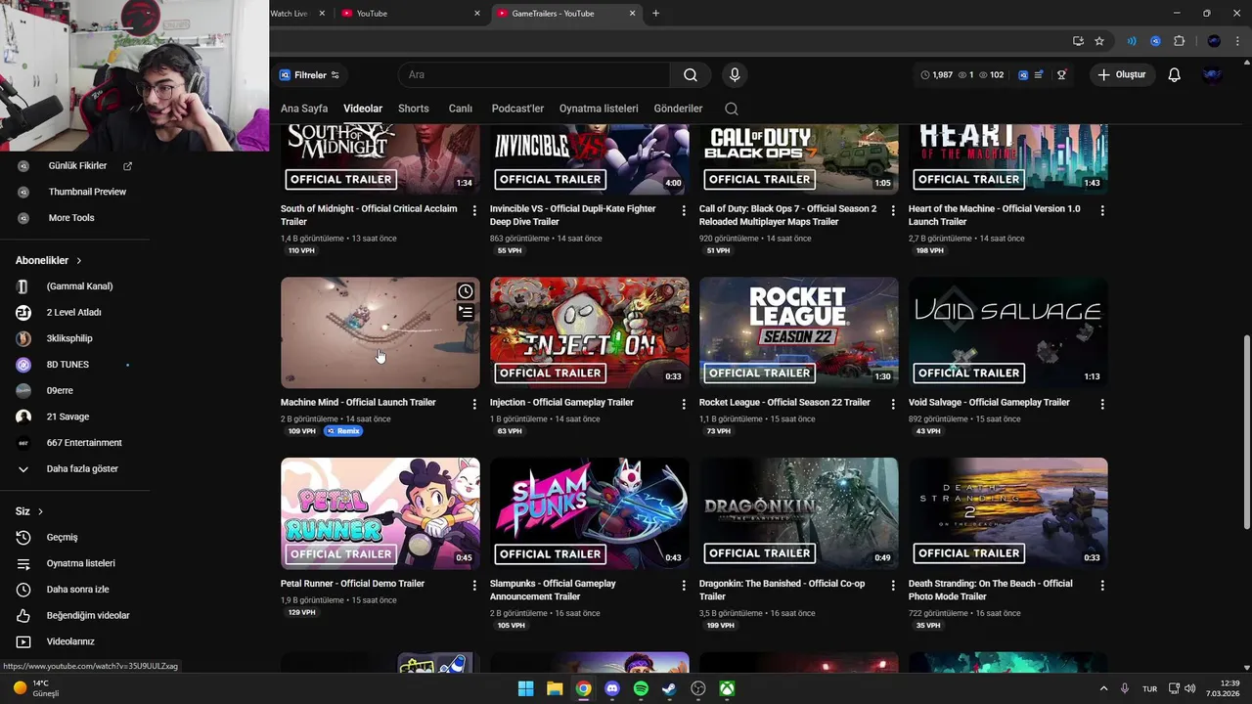
Task: Click the install app icon in the address bar
Action: (x=1078, y=41)
